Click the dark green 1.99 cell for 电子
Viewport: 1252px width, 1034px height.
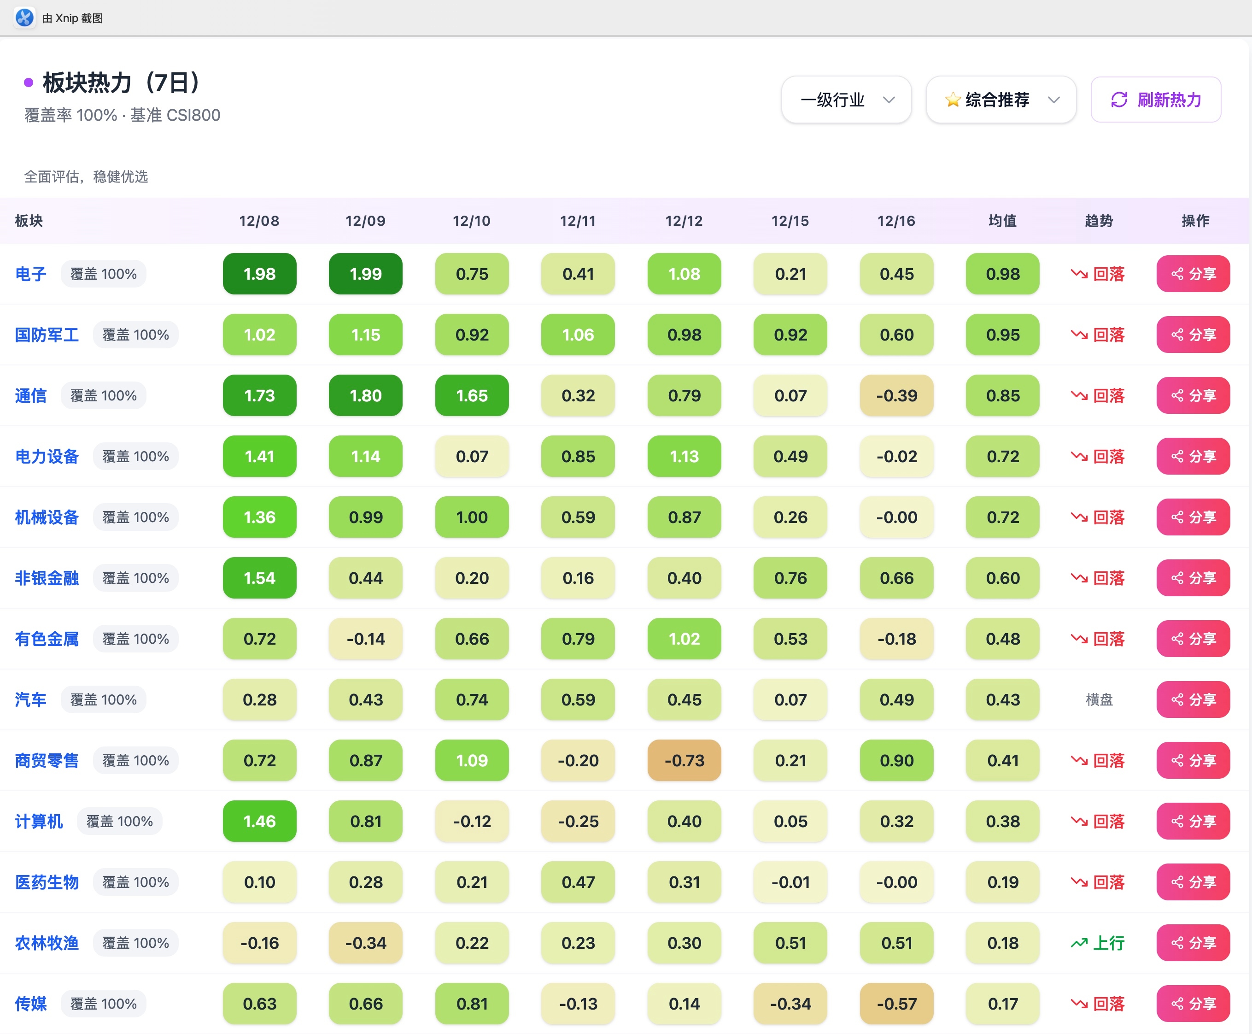tap(365, 274)
